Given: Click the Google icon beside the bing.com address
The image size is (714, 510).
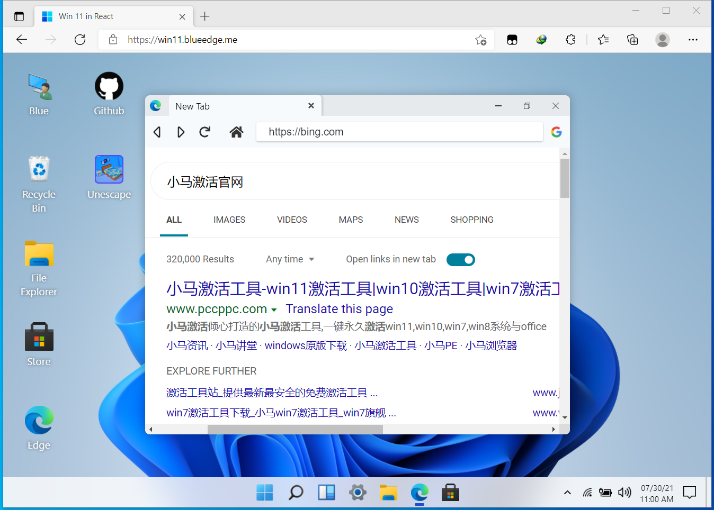Looking at the screenshot, I should (x=556, y=132).
